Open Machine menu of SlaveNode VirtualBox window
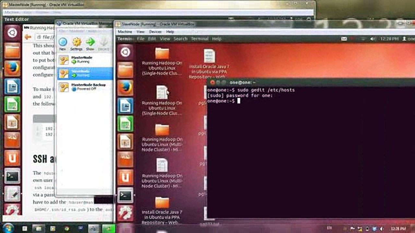Screen dimensions: 415x233 125,32
